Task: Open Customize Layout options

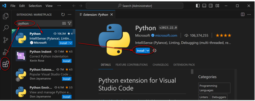Action: point(217,6)
